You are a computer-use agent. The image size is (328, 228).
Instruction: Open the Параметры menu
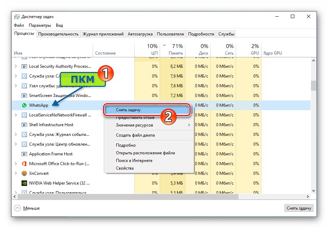40,25
